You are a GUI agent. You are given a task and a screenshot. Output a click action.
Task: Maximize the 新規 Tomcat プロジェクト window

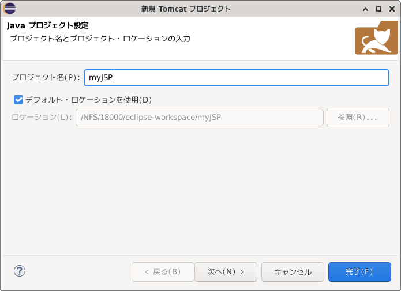coord(378,9)
